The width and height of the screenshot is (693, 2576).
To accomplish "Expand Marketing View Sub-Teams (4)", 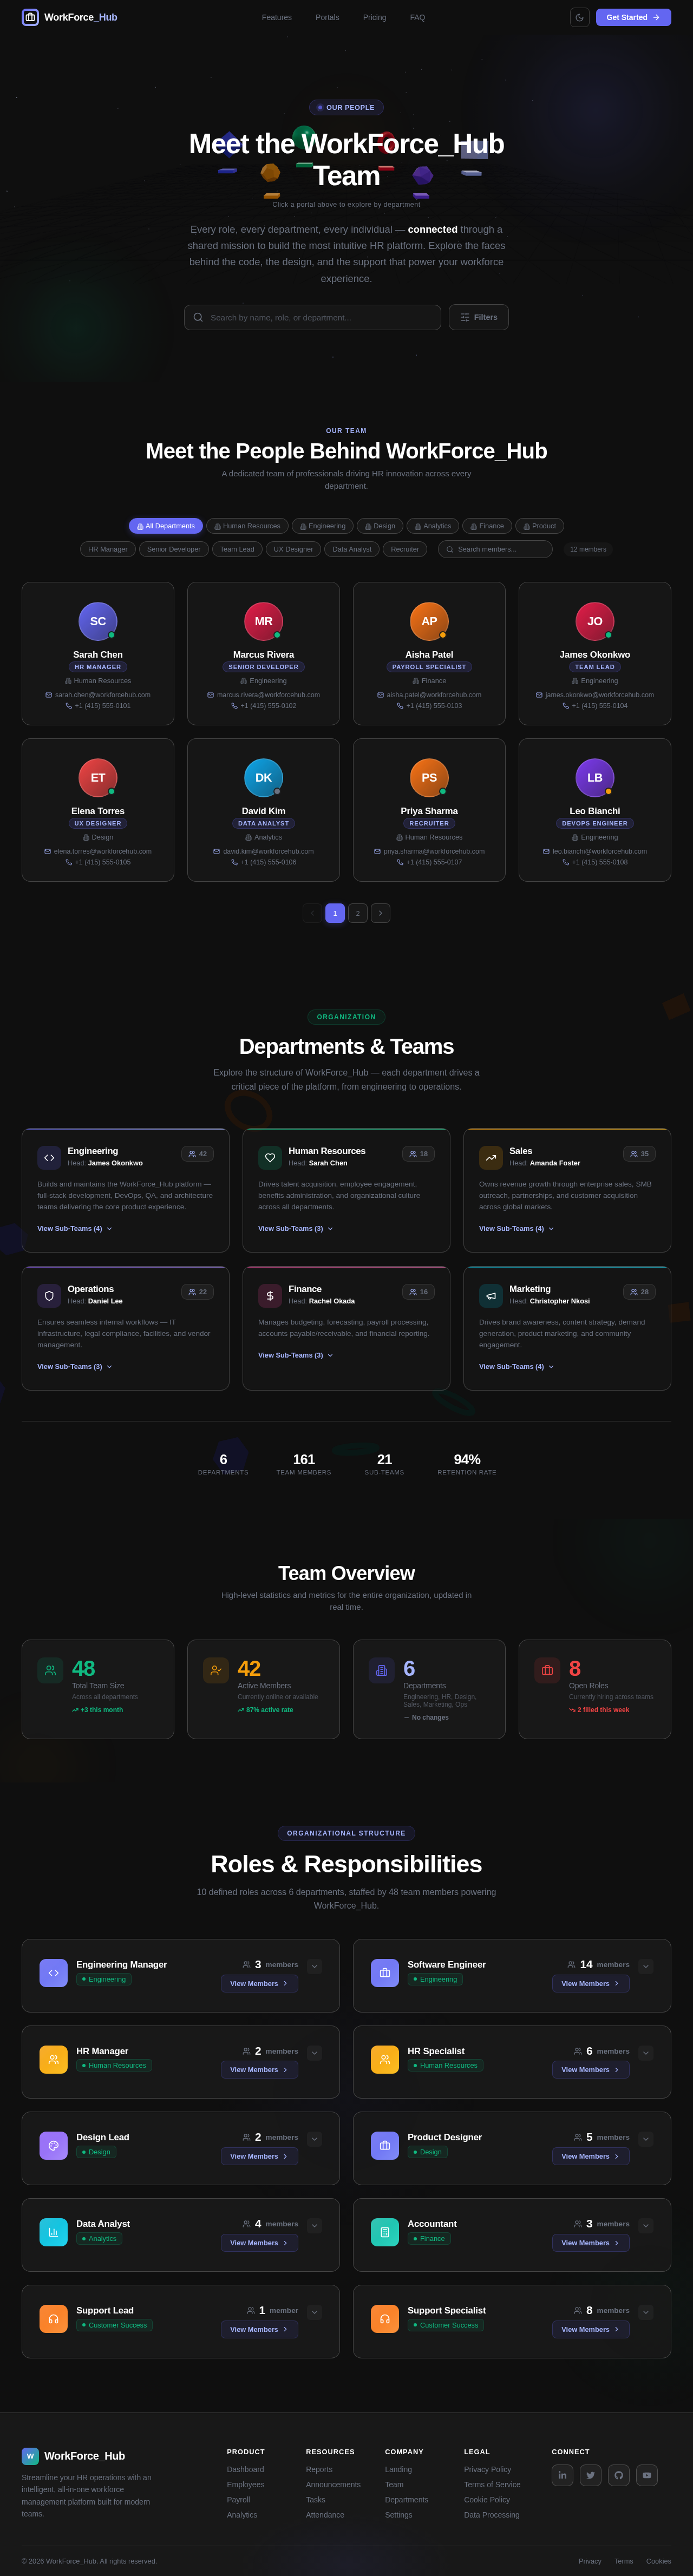I will pyautogui.click(x=517, y=1366).
